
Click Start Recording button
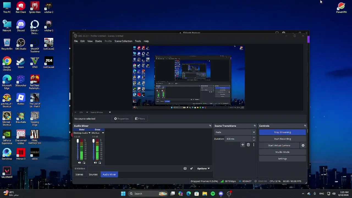282,139
